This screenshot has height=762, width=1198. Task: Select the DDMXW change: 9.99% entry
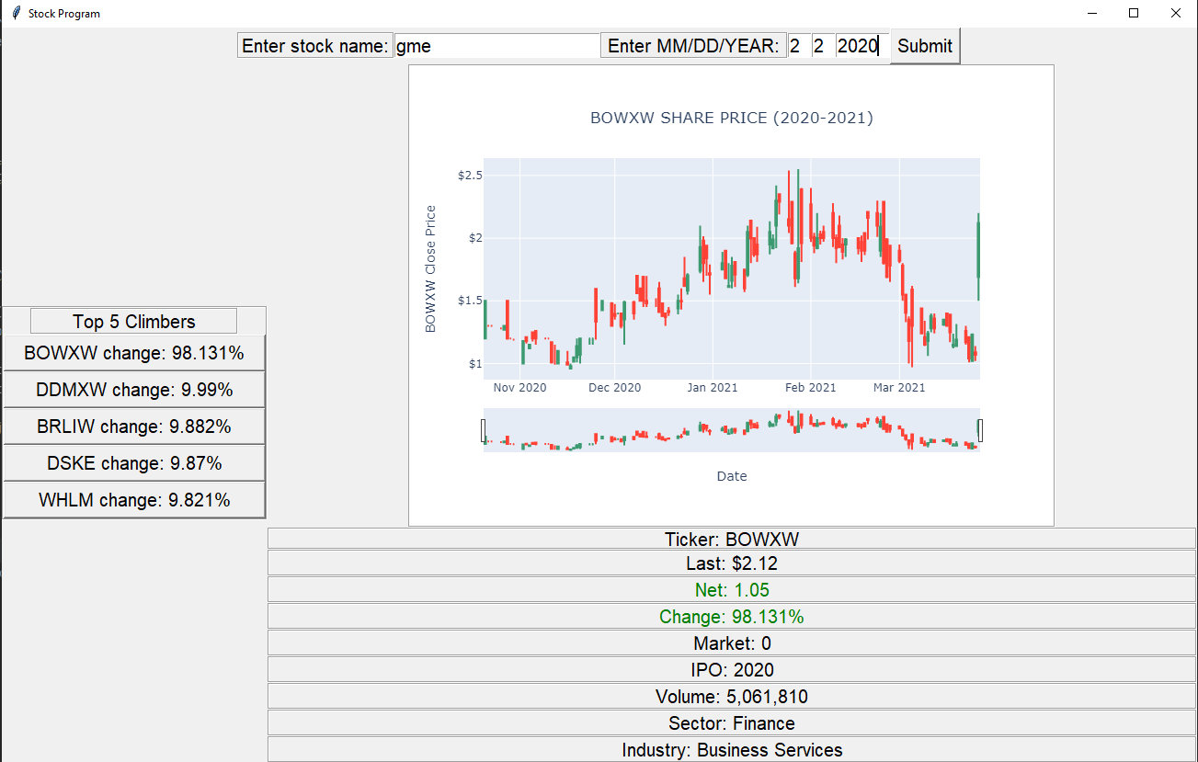click(133, 389)
